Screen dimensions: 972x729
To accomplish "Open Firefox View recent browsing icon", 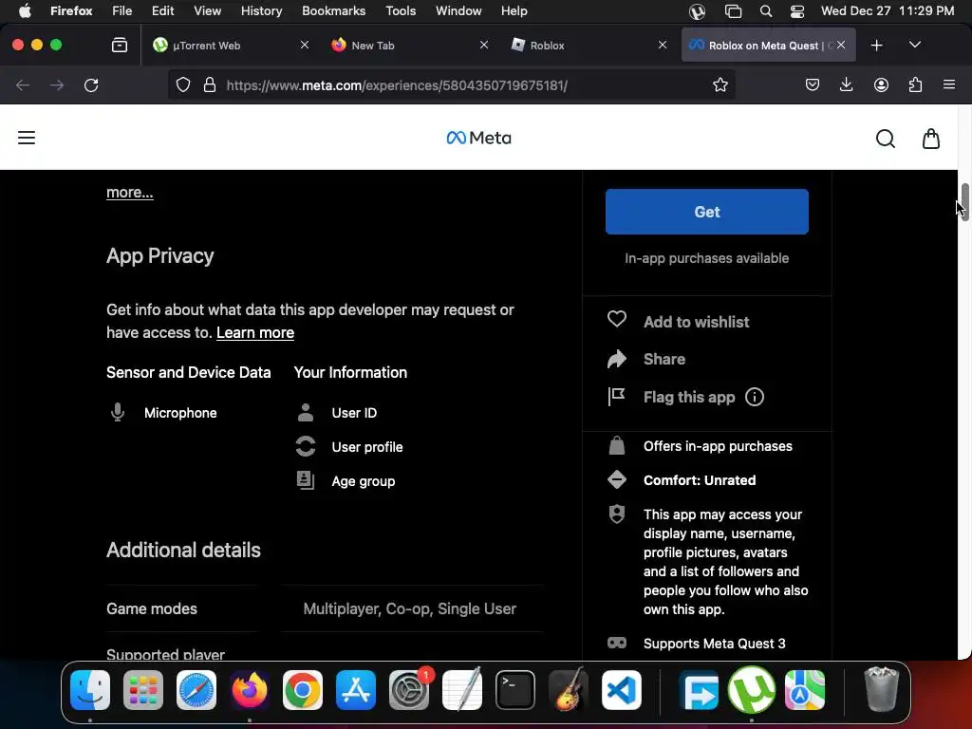I will [119, 45].
